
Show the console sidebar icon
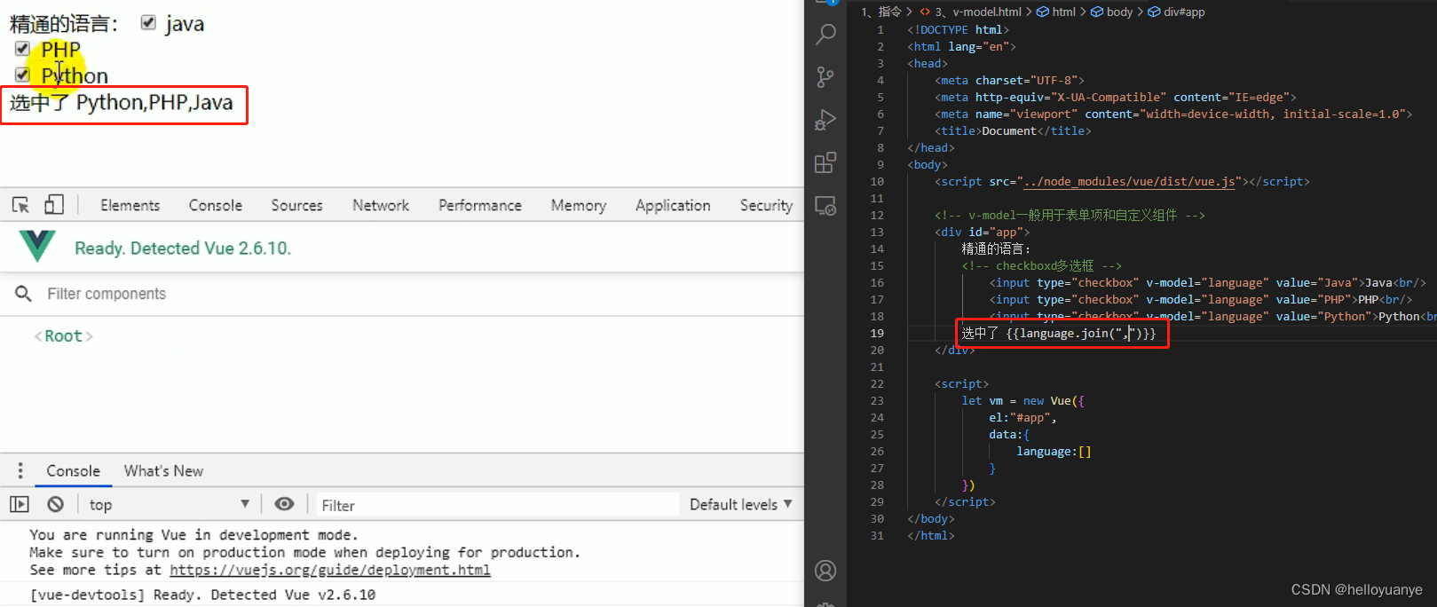click(x=20, y=504)
